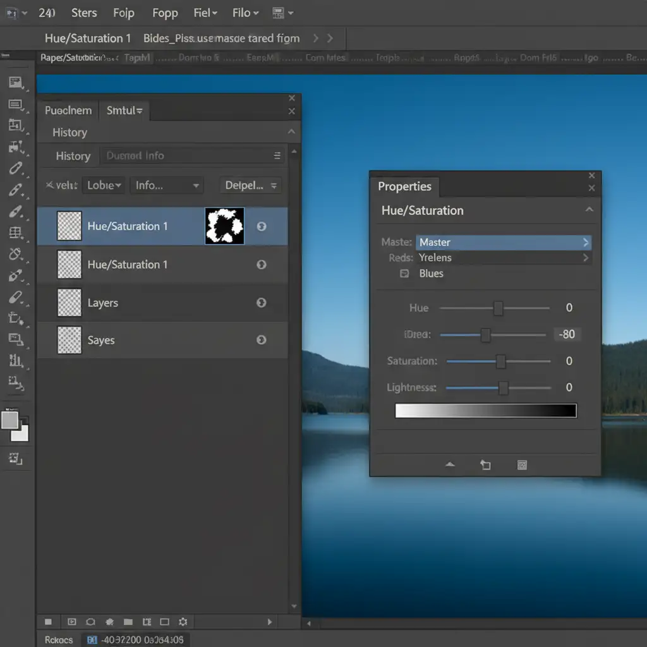Click the folder icon below the layers list
647x647 pixels.
click(128, 622)
